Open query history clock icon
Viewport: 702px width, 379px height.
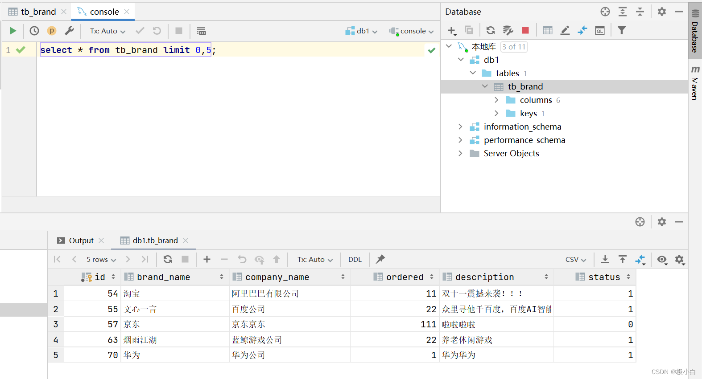[34, 31]
